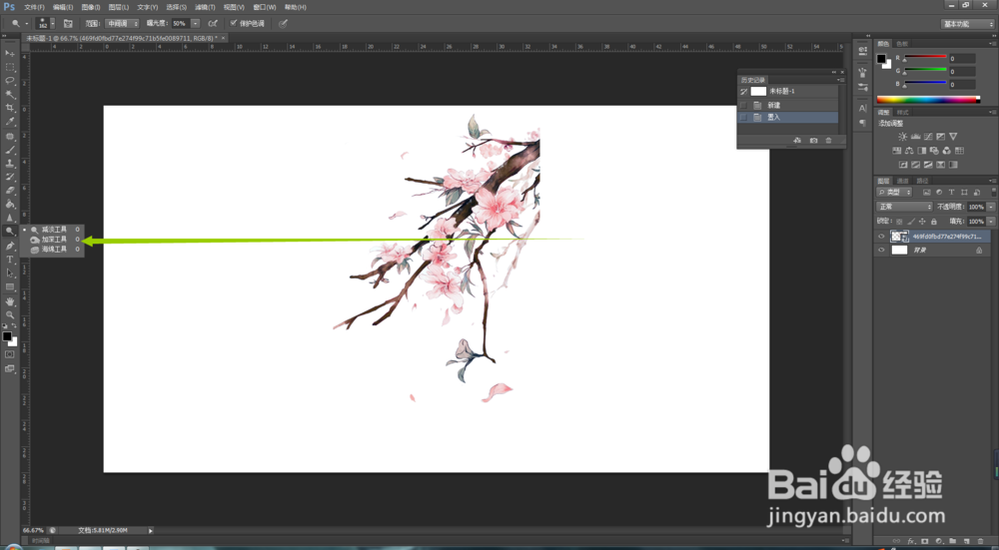Lock all layer attributes icon
Image resolution: width=999 pixels, height=550 pixels.
[x=933, y=222]
